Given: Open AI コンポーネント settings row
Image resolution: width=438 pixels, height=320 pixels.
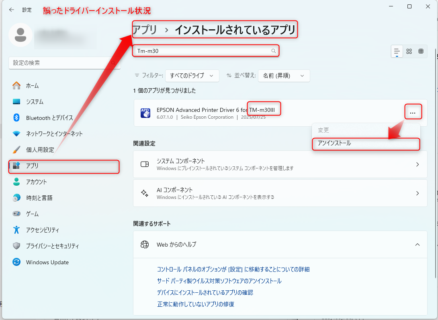Looking at the screenshot, I should click(280, 193).
